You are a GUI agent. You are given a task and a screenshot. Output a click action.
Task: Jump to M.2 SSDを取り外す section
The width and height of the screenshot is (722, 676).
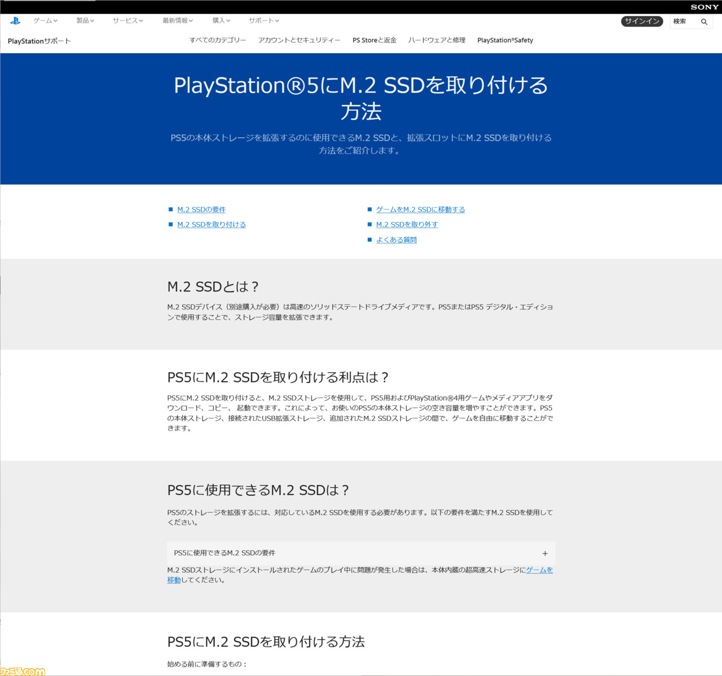407,225
